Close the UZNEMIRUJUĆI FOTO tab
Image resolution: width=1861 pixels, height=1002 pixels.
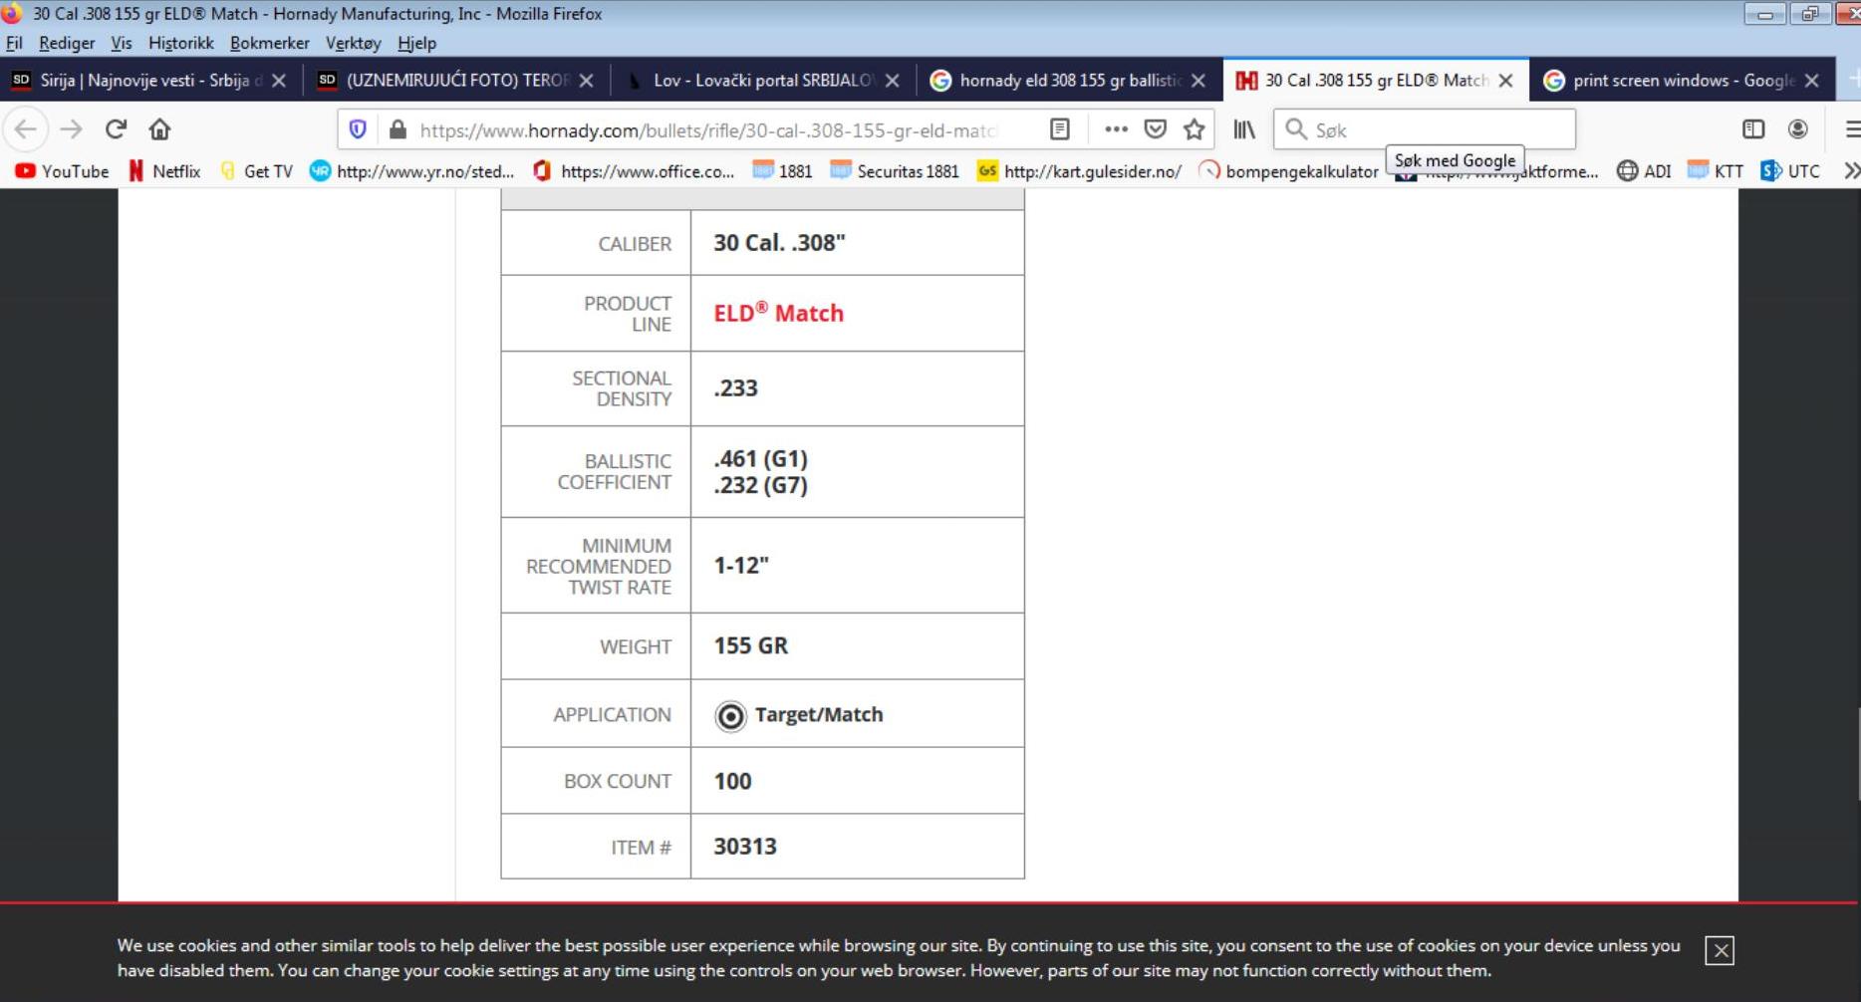pyautogui.click(x=587, y=81)
